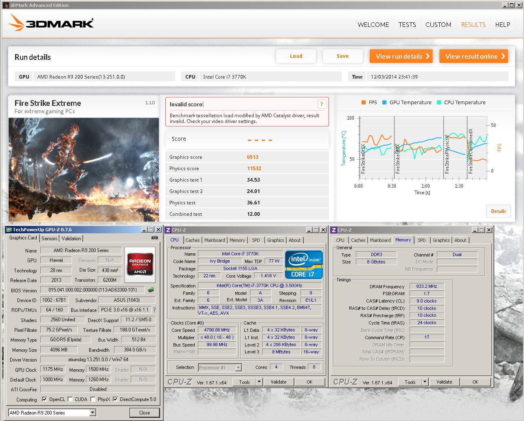The width and height of the screenshot is (524, 421).
Task: Switch to Mainboard tab in CPU-Z CPU window
Action: tap(215, 240)
